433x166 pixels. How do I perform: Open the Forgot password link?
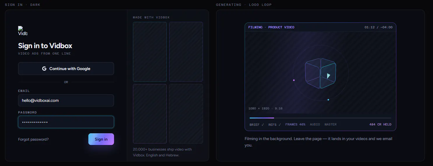click(x=33, y=139)
